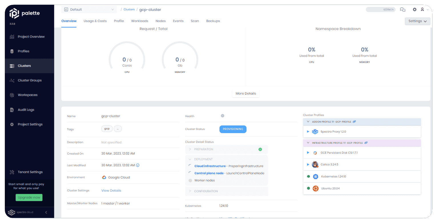Click the Audit Logs icon

pyautogui.click(x=12, y=110)
